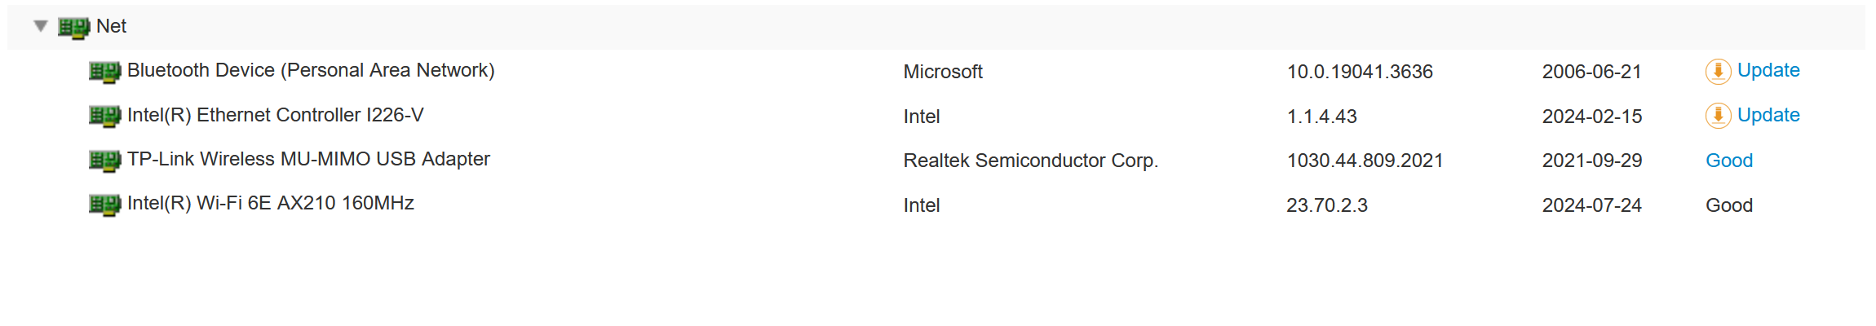Click Realtek Semiconductor Corp. vendor text
This screenshot has height=326, width=1876.
tap(1030, 161)
